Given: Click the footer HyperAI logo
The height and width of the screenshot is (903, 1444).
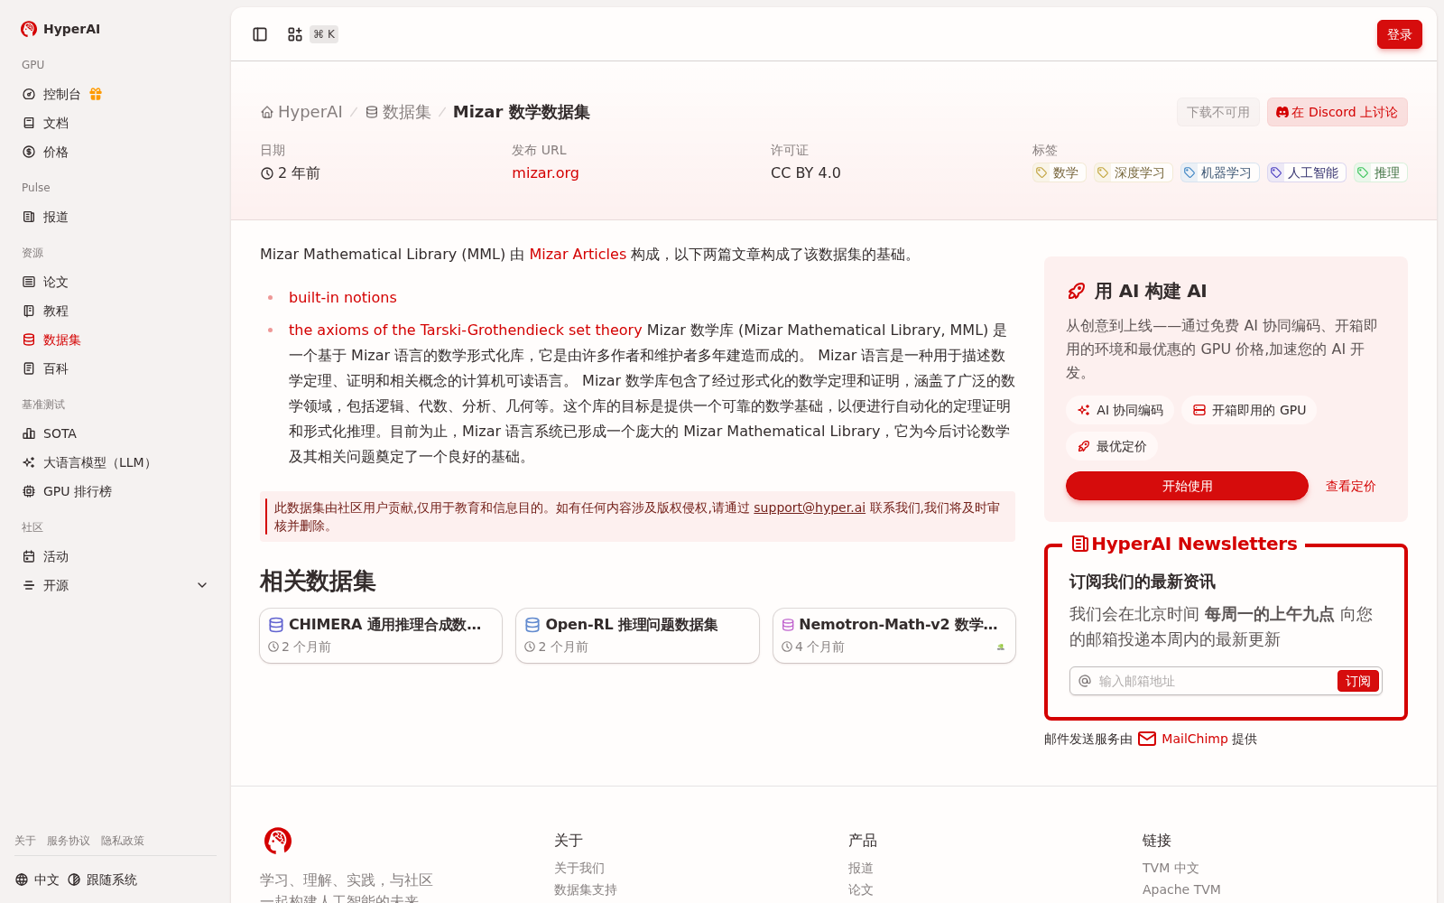Looking at the screenshot, I should pyautogui.click(x=278, y=841).
